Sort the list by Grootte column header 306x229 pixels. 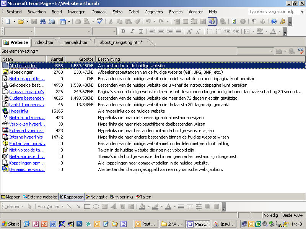pos(80,59)
